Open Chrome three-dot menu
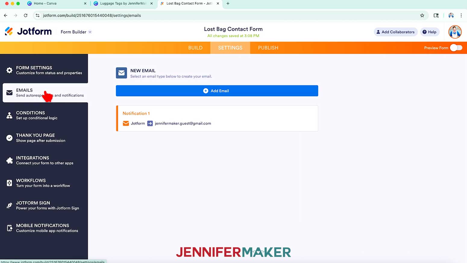 (x=461, y=15)
